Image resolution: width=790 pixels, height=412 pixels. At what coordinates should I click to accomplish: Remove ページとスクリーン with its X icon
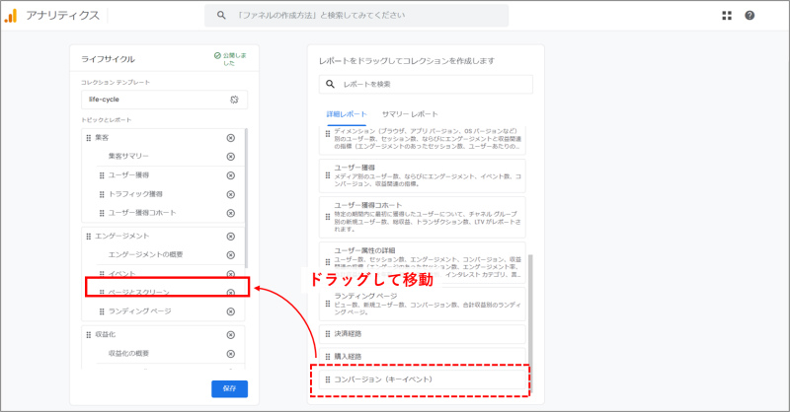point(231,293)
